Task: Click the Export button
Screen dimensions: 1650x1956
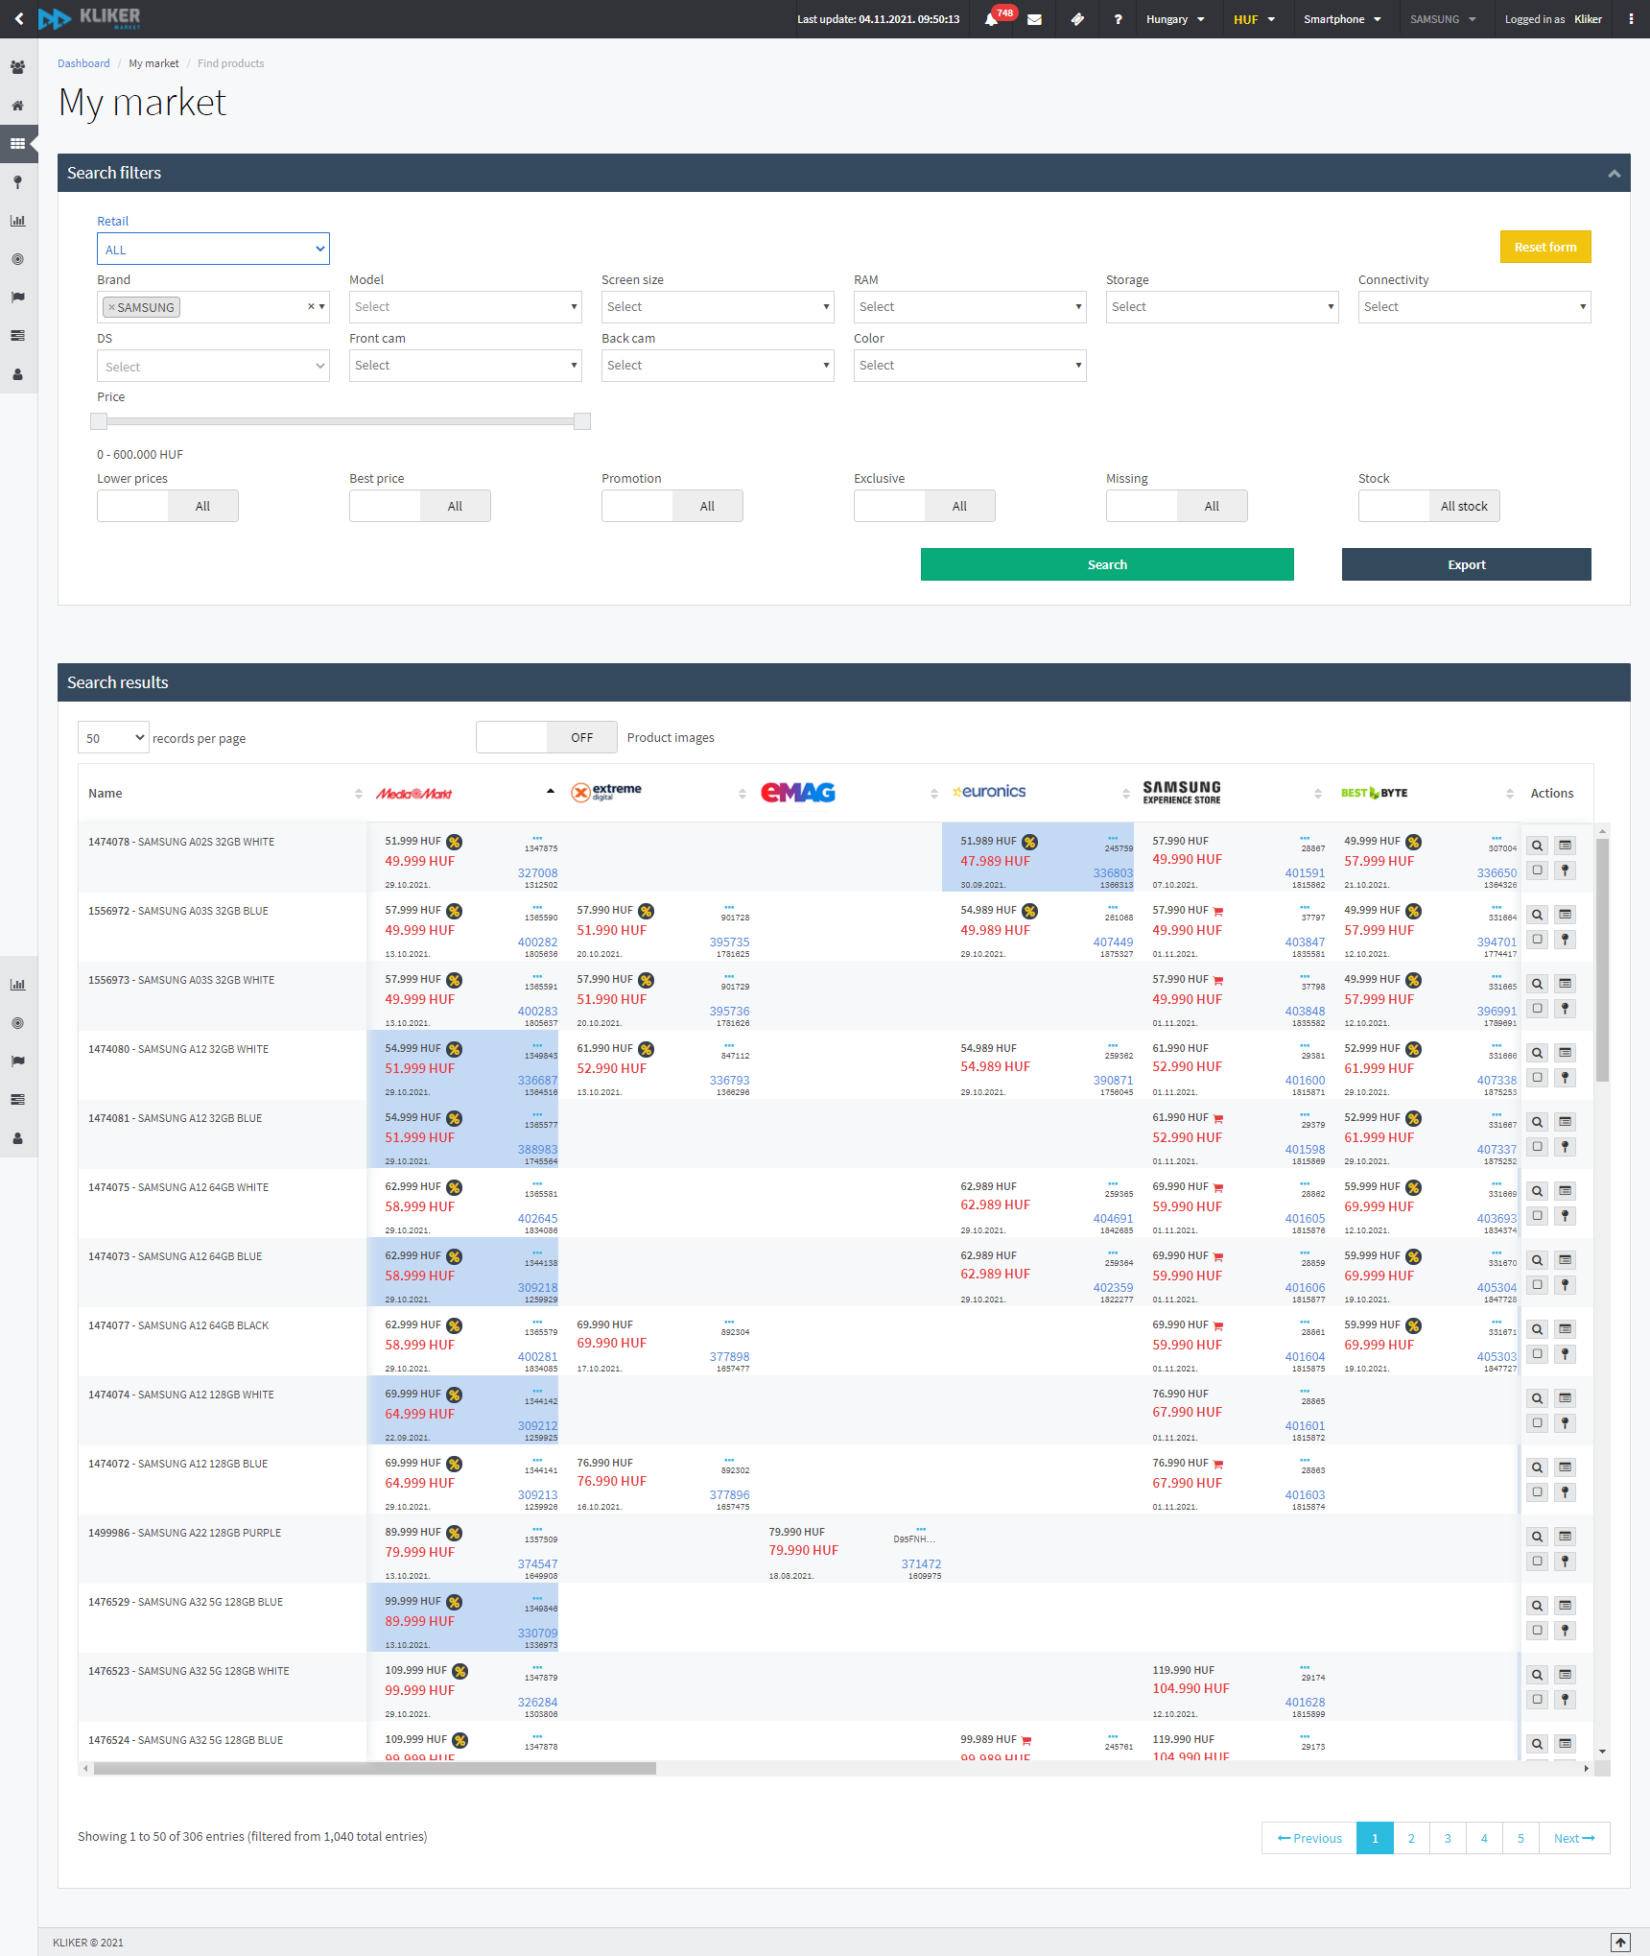Action: pos(1466,564)
